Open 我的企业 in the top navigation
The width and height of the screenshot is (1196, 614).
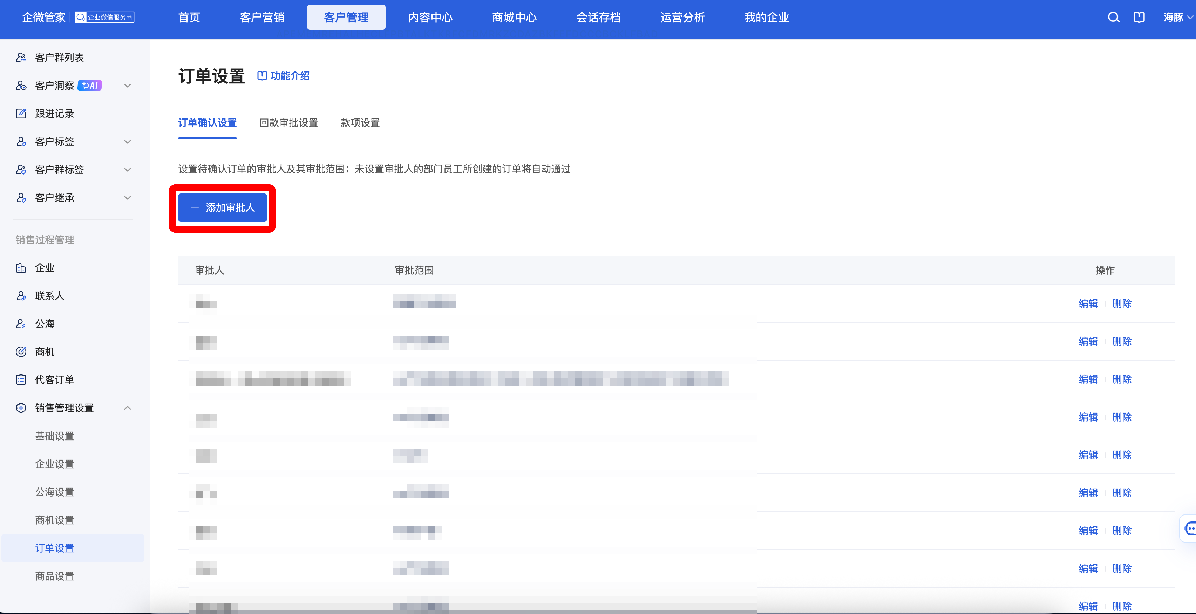point(767,18)
